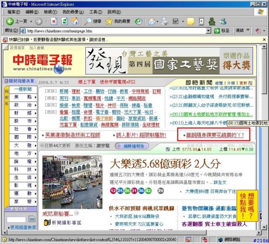This screenshot has width=269, height=244.
Task: Click the Internet zone globe in status bar
Action: click(x=220, y=239)
